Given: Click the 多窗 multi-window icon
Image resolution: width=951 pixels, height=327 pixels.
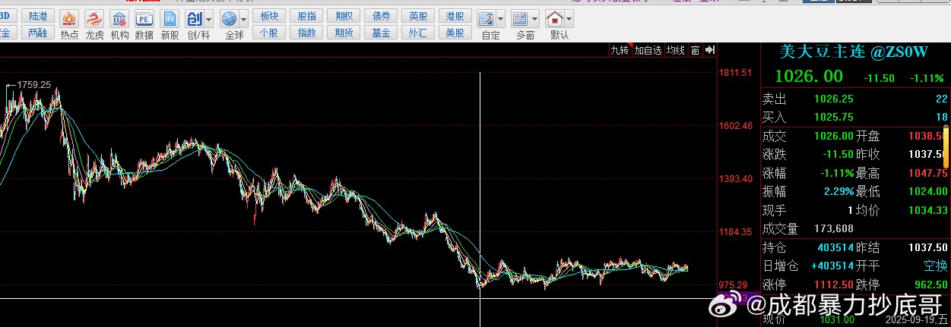Looking at the screenshot, I should tap(521, 19).
